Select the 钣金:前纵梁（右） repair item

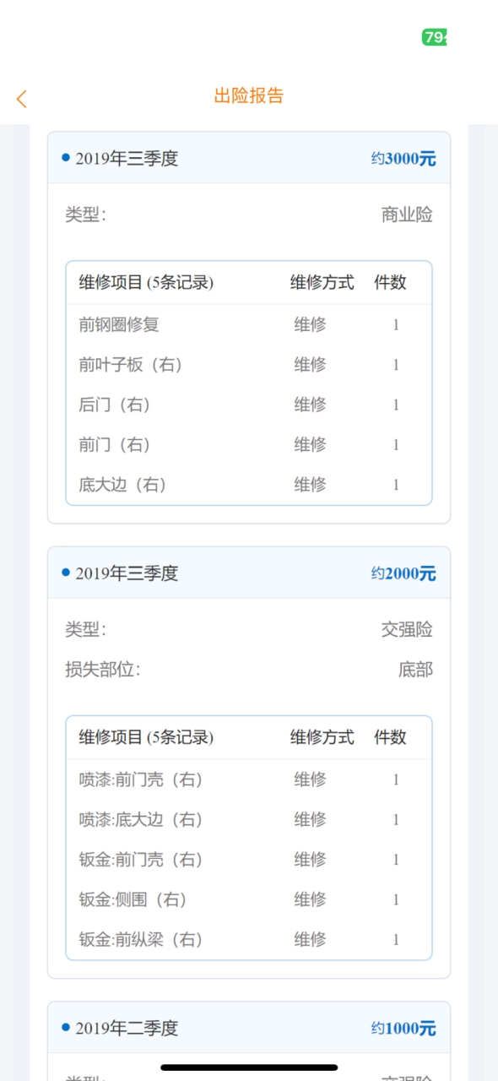click(x=141, y=939)
